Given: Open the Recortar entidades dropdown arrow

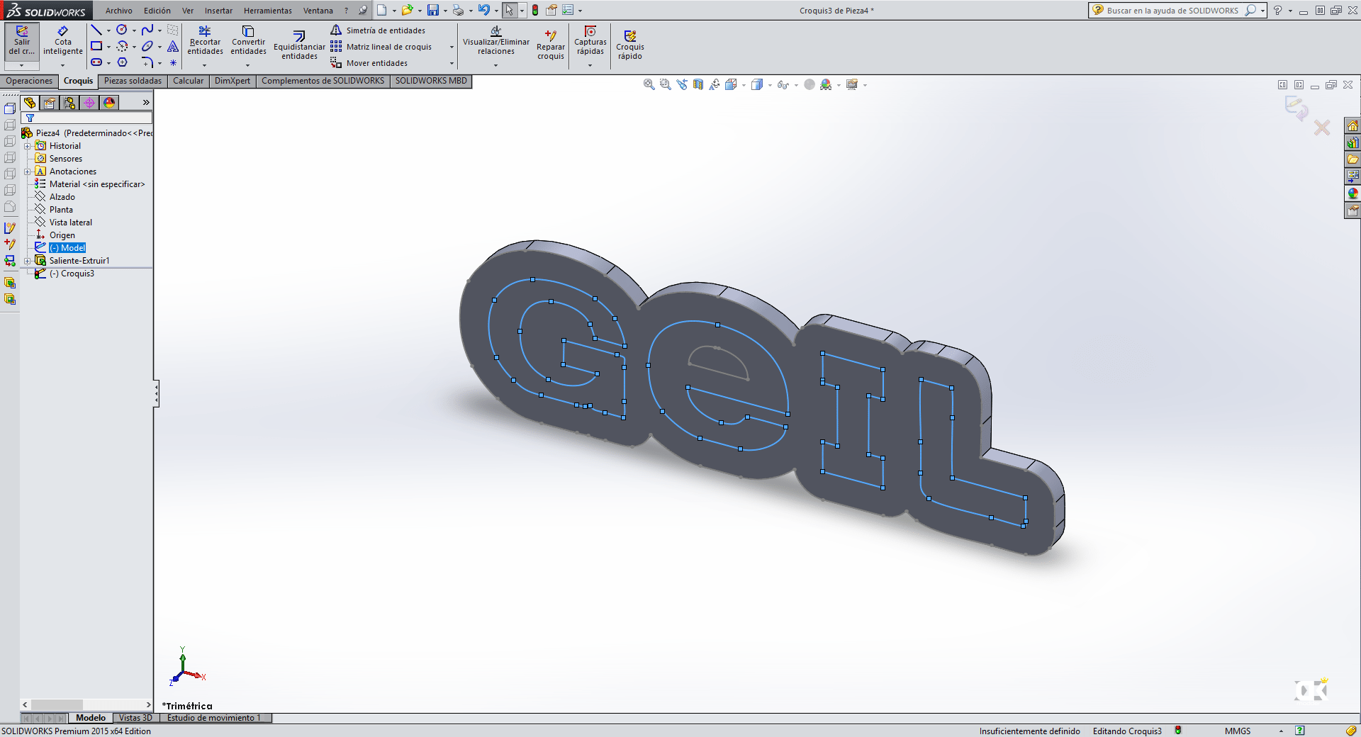Looking at the screenshot, I should click(x=205, y=65).
